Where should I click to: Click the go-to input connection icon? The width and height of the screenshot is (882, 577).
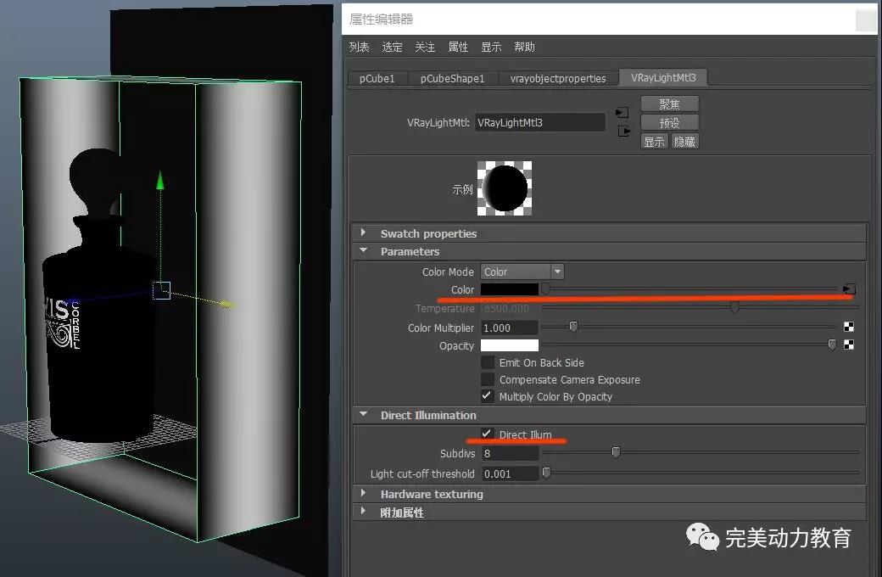point(622,112)
